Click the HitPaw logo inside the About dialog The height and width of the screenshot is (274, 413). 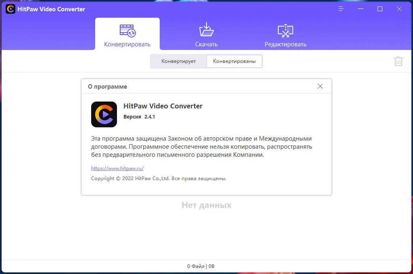104,114
